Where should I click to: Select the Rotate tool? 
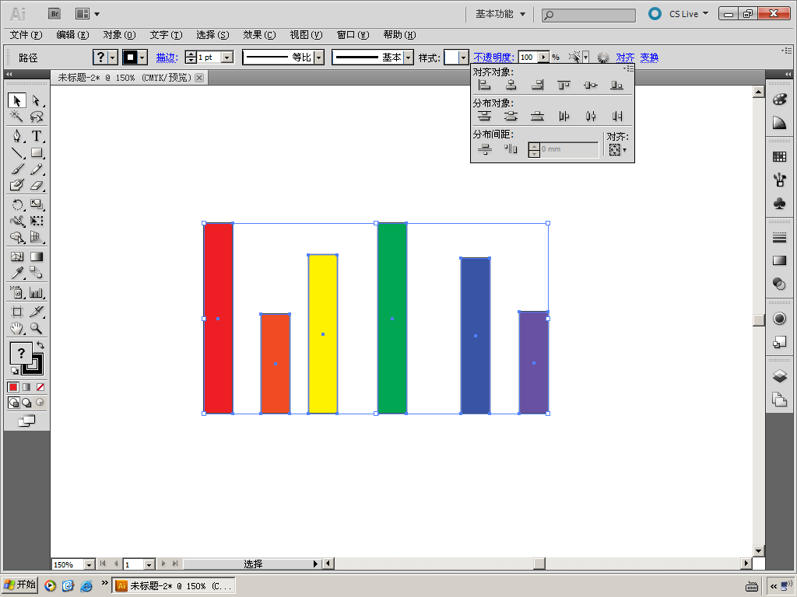tap(17, 204)
